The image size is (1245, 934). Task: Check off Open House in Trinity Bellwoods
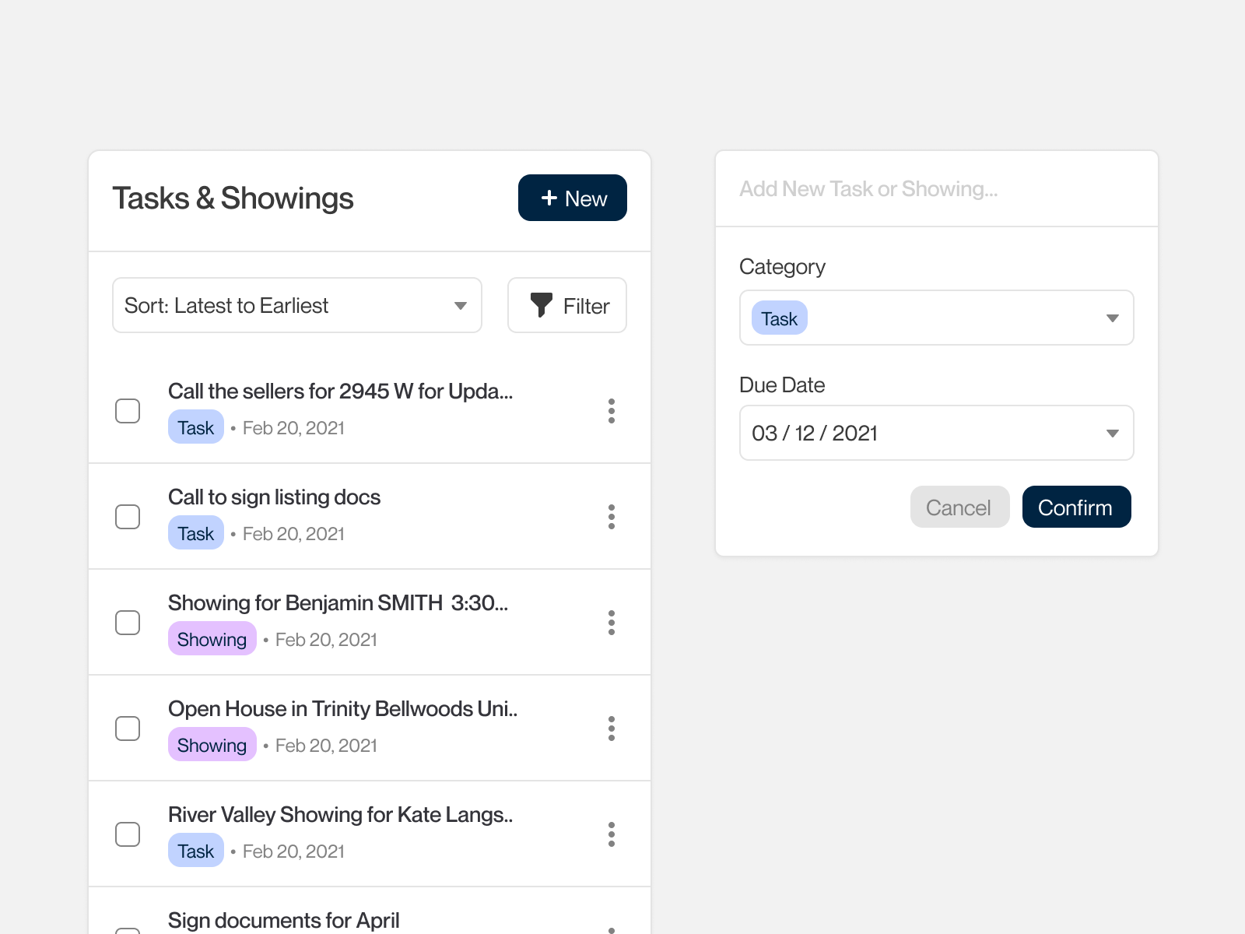pyautogui.click(x=128, y=729)
